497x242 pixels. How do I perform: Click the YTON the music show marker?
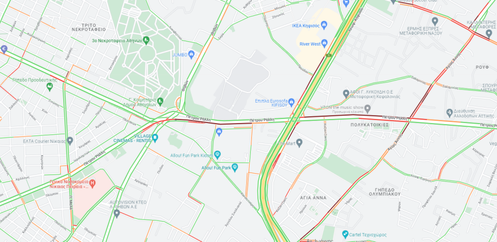[367, 109]
